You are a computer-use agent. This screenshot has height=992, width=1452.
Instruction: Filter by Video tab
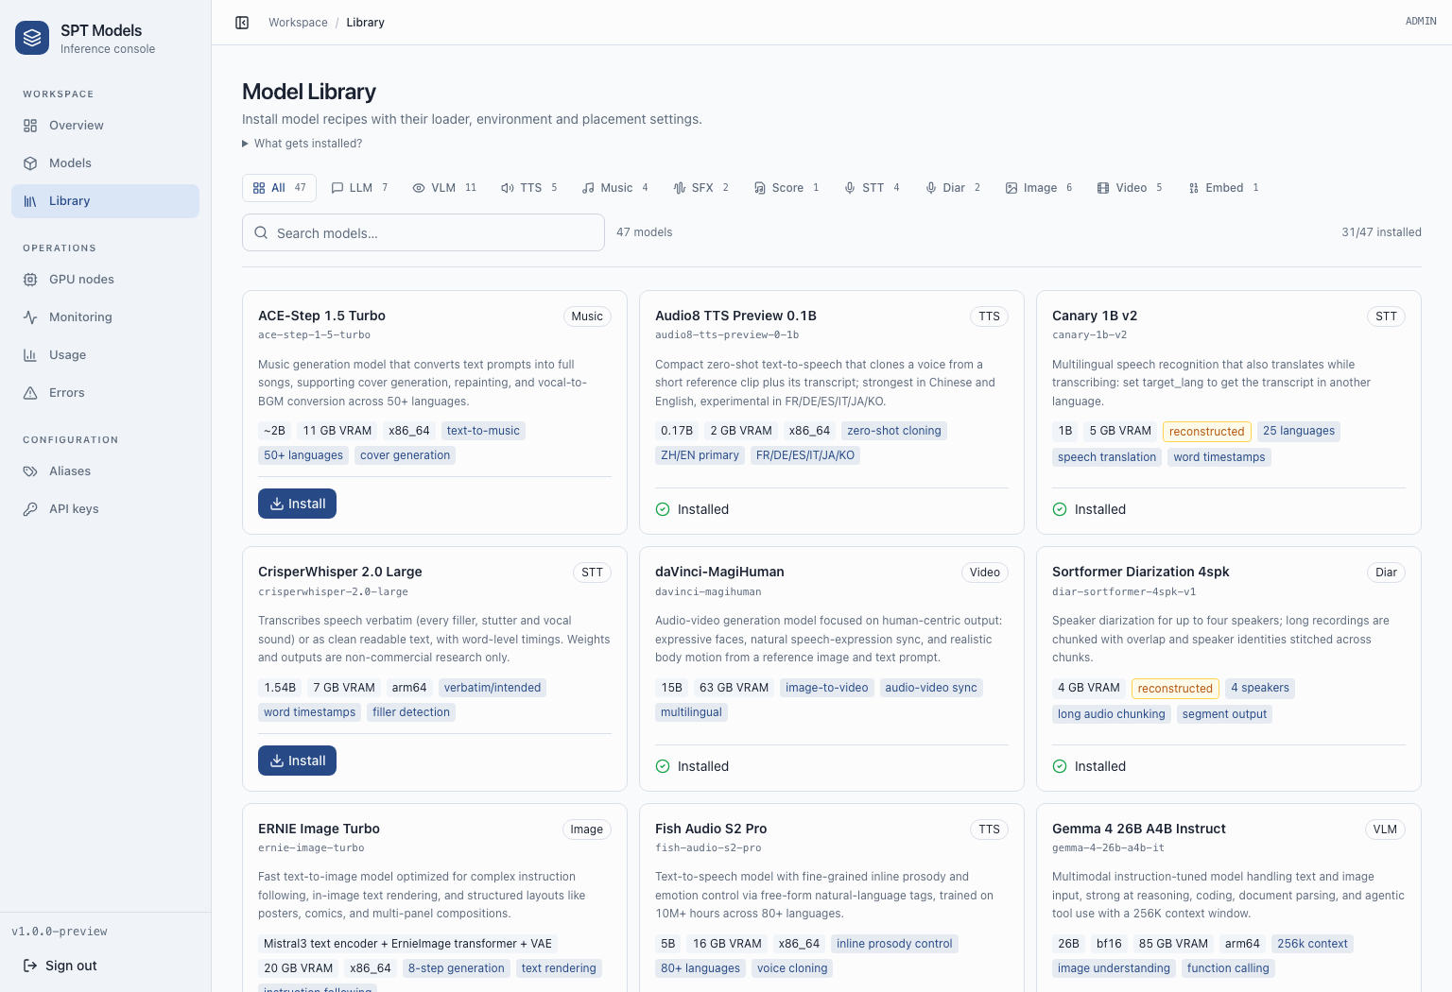click(1130, 188)
